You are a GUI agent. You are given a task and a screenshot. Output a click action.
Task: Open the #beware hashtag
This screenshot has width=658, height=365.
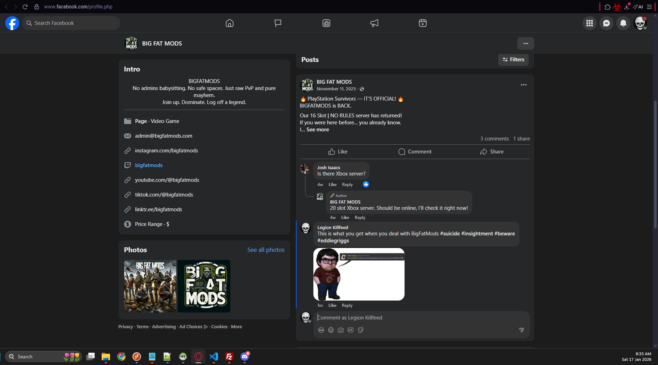505,234
